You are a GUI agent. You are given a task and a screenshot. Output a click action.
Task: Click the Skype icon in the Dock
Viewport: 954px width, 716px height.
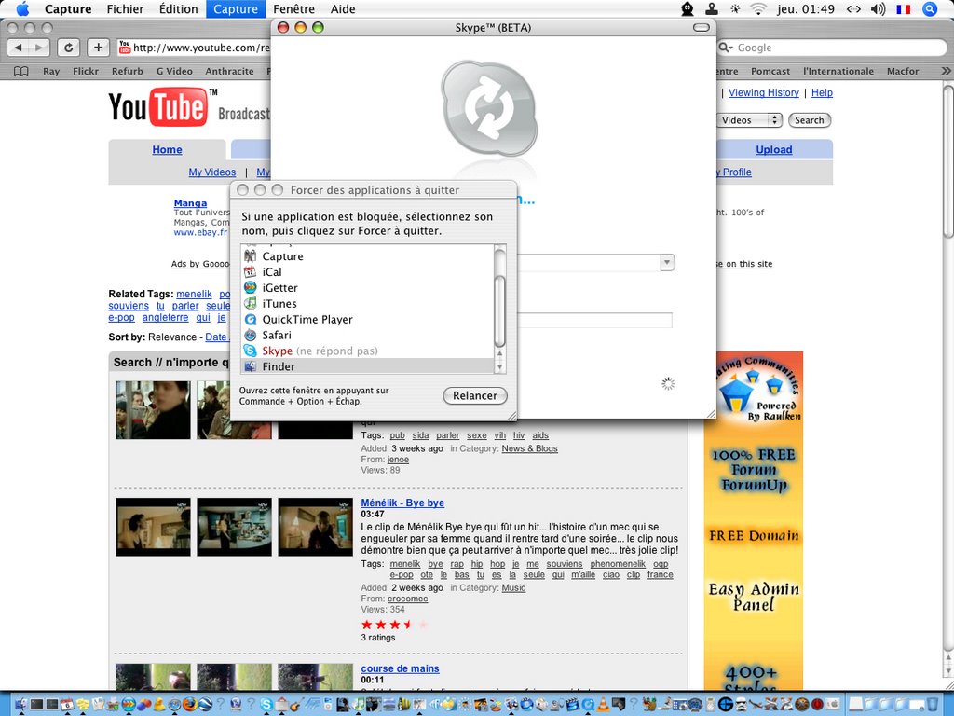click(266, 705)
